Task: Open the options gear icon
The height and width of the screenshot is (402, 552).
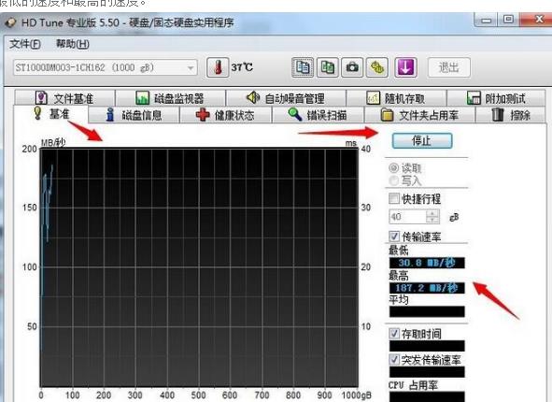Action: (377, 67)
